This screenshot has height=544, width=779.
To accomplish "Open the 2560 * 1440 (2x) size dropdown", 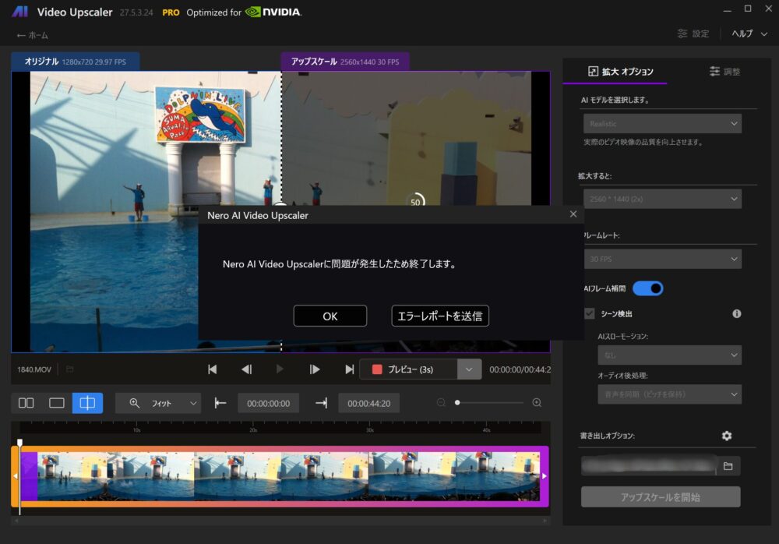I will [662, 199].
